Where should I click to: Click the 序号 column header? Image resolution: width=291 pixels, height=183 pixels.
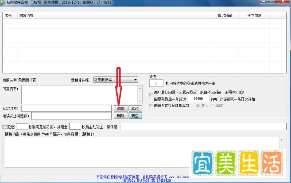10,16
